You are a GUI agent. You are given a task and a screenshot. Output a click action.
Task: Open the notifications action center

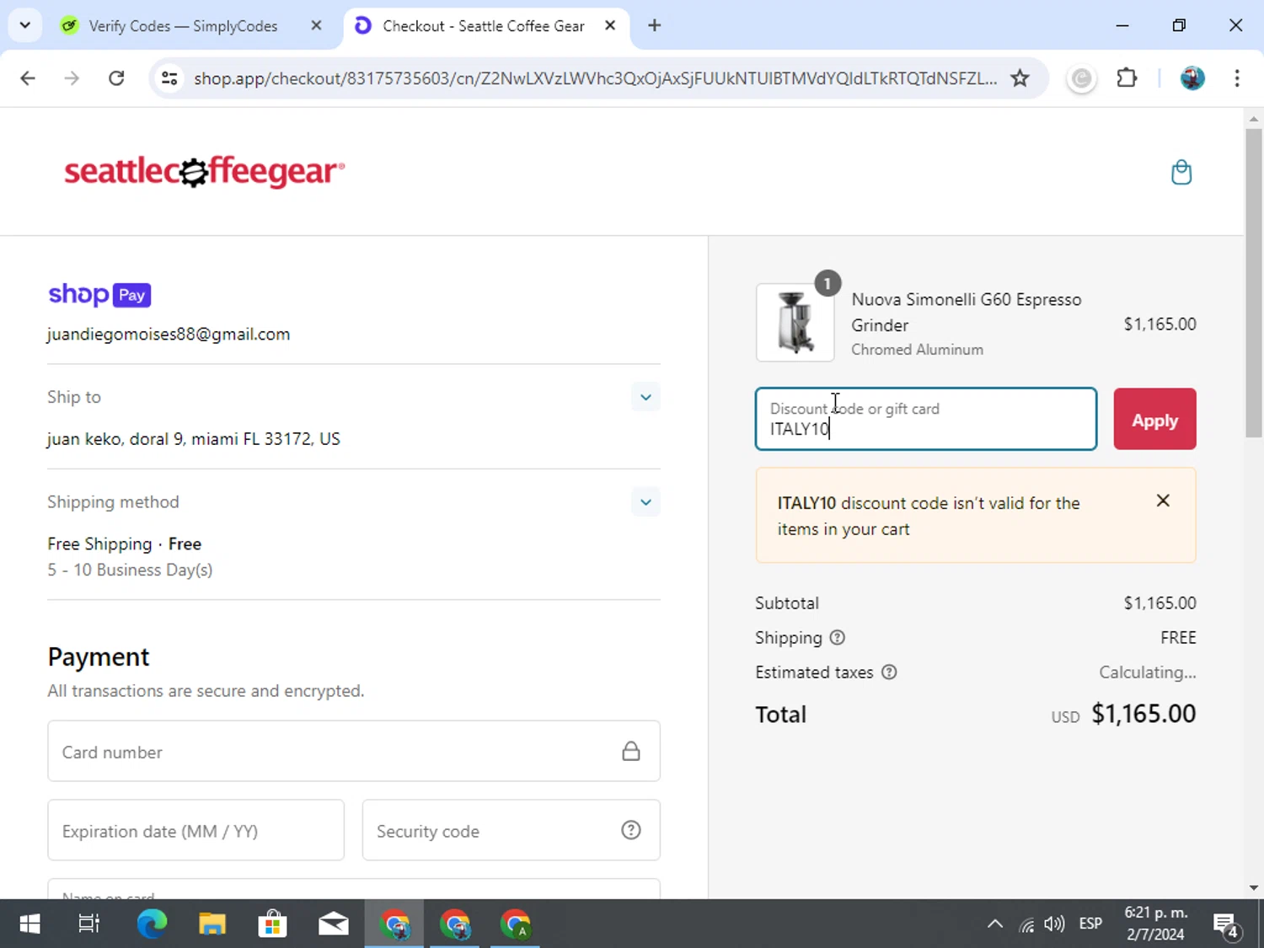coord(1226,924)
